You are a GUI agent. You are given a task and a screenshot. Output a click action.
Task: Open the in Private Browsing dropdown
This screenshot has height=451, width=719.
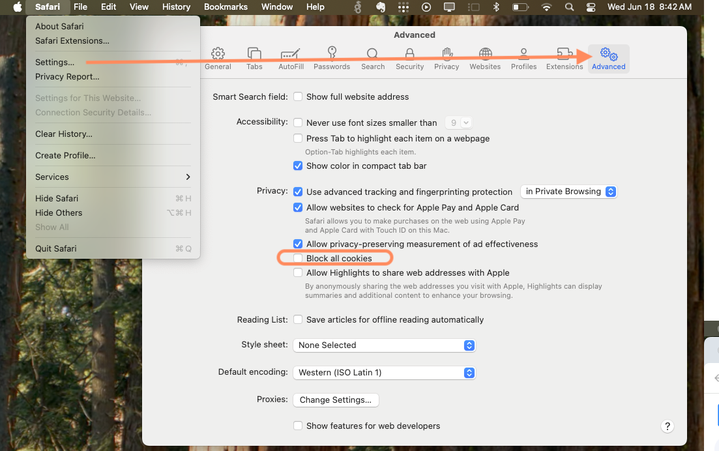[x=569, y=192]
